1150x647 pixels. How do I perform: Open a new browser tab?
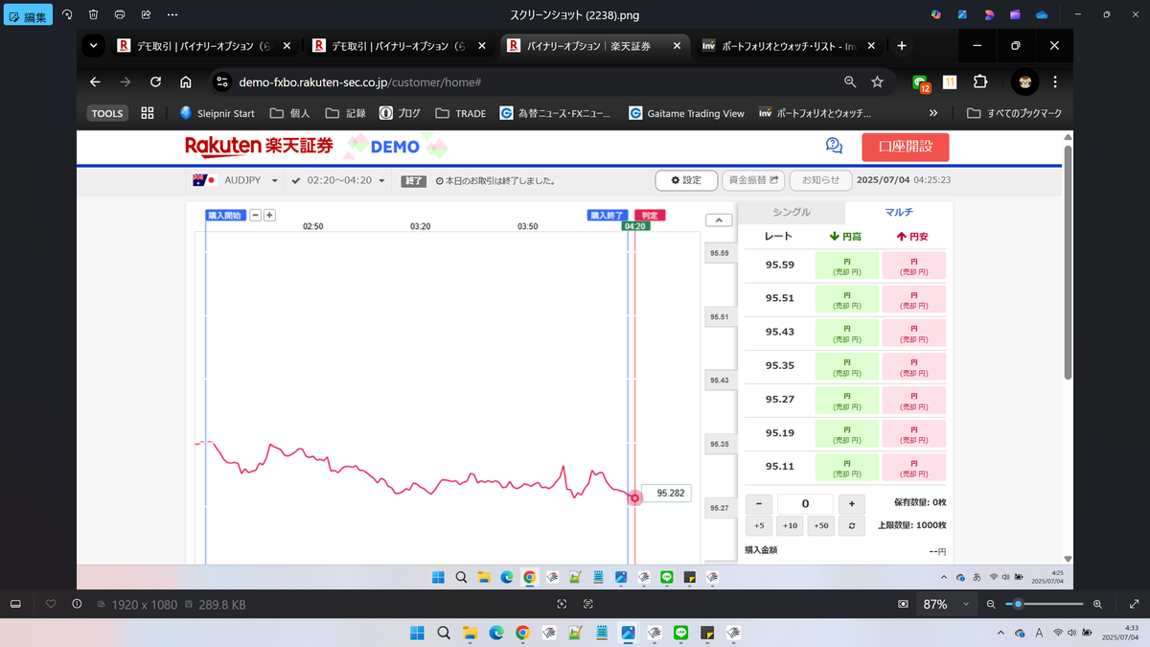pyautogui.click(x=902, y=46)
